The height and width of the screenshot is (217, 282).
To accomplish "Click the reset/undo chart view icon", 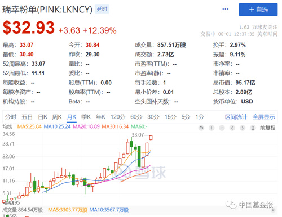I will tap(201, 128).
